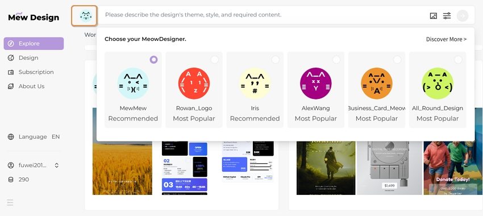Viewport: 483px width, 216px height.
Task: Click the Subscription wallet icon in the sidebar
Action: (11, 72)
